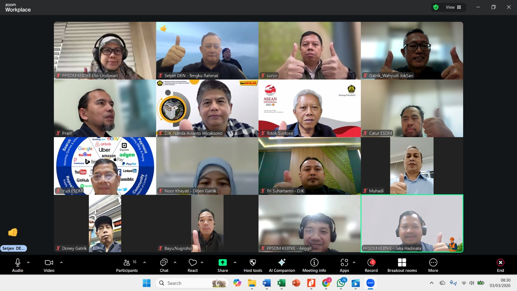Toggle microphone with Audio button

tap(18, 265)
